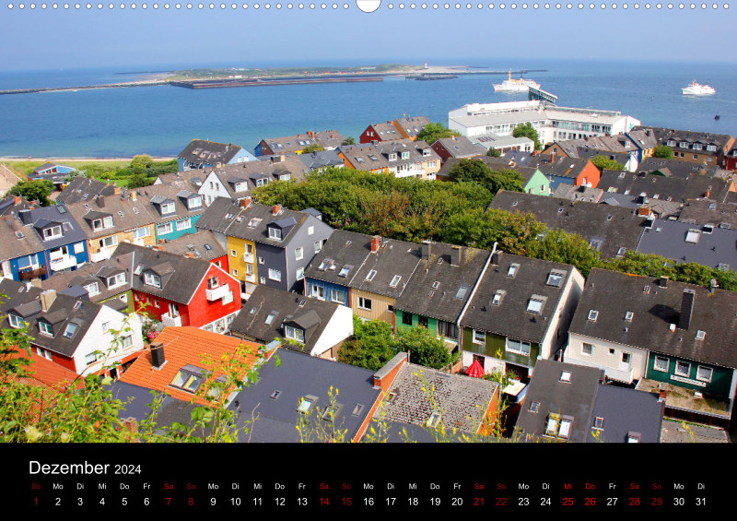Select the red Saturday date 14
The image size is (737, 521).
click(324, 502)
